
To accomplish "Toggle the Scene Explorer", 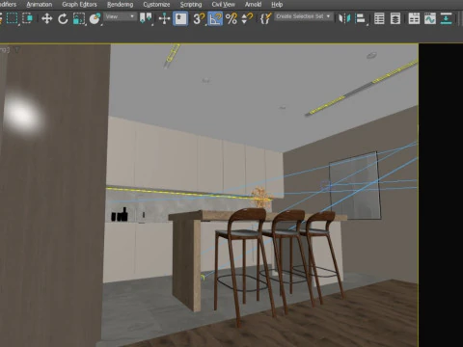I will pos(379,18).
